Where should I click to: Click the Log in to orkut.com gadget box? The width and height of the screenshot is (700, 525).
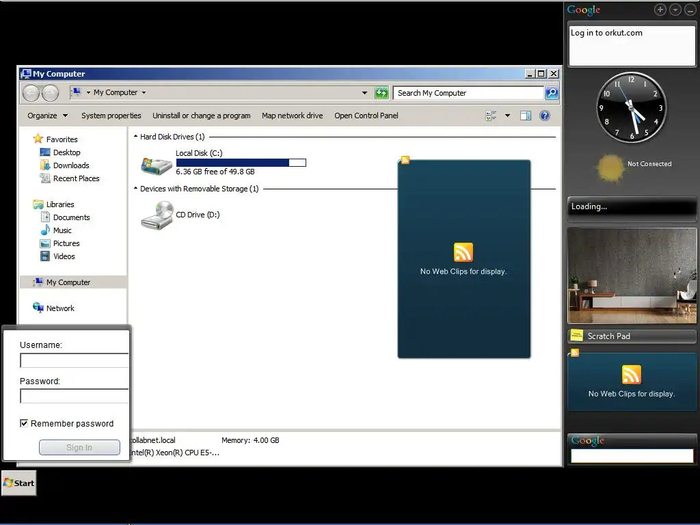632,46
